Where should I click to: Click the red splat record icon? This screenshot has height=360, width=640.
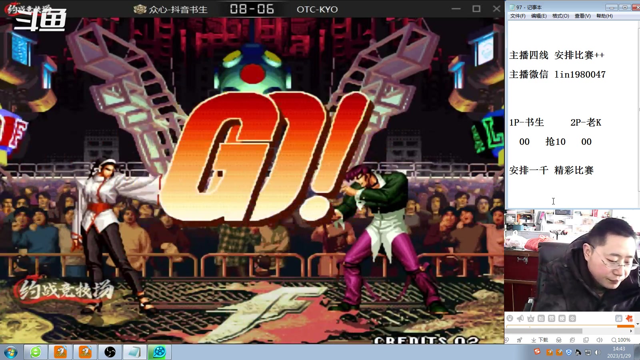629,318
